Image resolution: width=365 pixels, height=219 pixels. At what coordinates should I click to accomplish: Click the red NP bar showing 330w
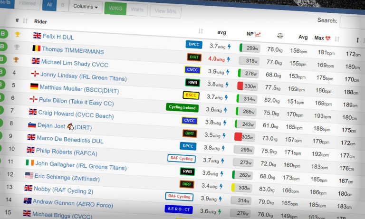point(240,86)
